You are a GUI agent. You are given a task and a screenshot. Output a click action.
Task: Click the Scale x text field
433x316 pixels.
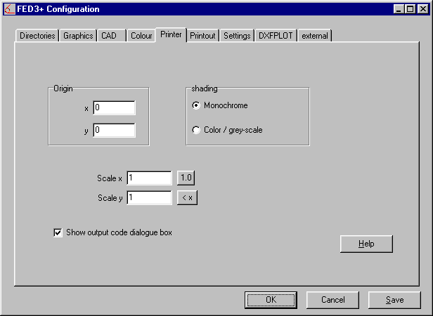click(x=149, y=178)
